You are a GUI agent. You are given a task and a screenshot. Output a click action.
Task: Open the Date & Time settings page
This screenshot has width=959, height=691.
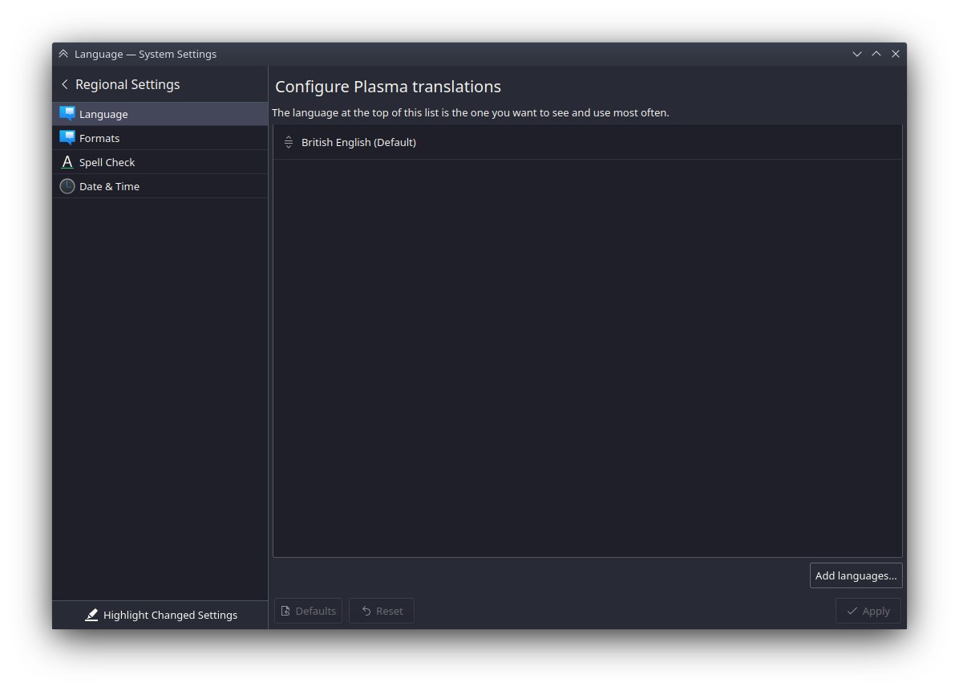tap(160, 186)
